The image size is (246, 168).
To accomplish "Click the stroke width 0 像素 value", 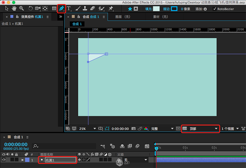I will [x=186, y=9].
